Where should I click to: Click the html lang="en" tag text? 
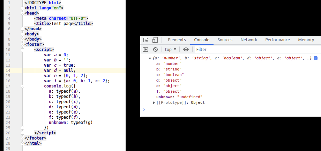point(44,8)
